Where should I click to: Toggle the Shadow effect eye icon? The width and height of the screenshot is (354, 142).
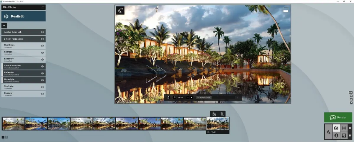pyautogui.click(x=42, y=94)
